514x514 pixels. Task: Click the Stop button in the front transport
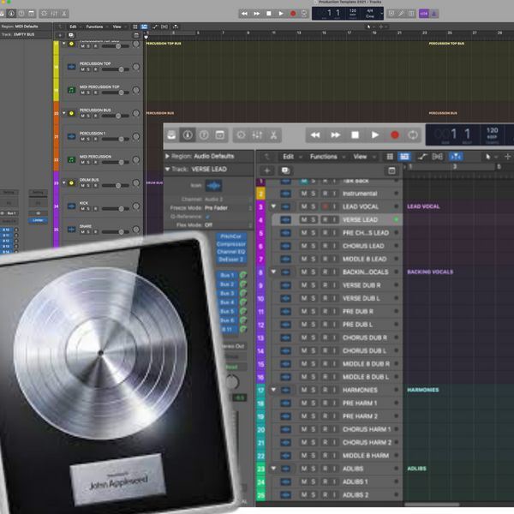(x=356, y=135)
